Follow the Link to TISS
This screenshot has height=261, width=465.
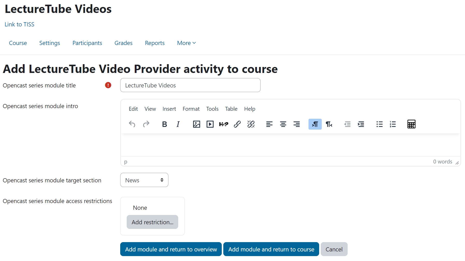pos(19,24)
